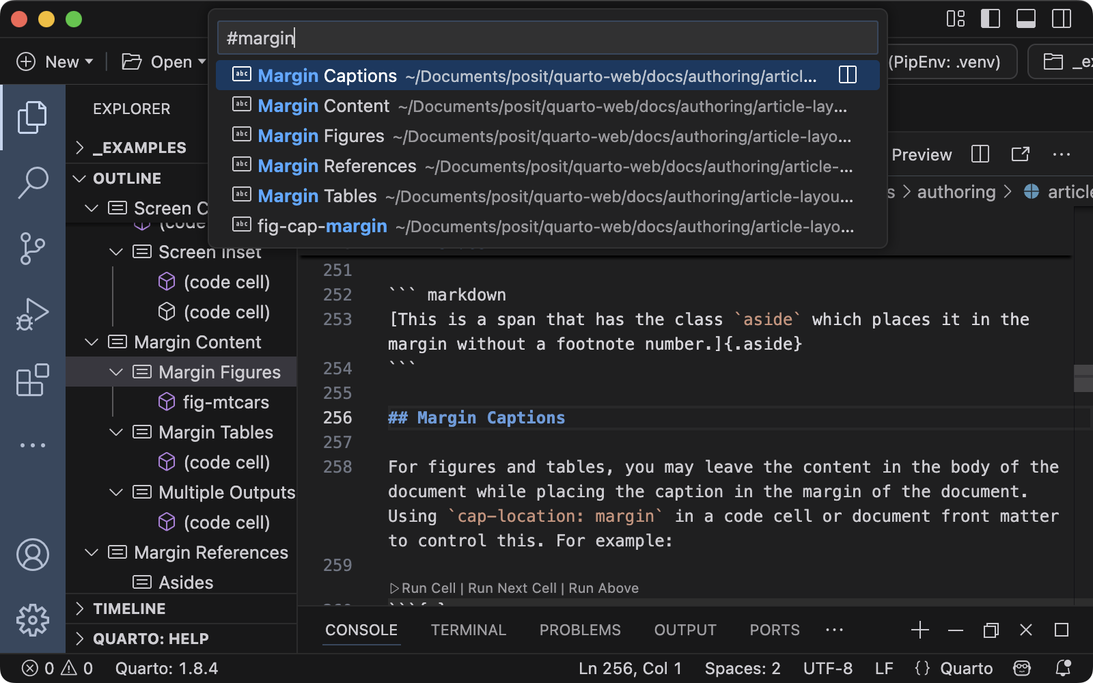The height and width of the screenshot is (683, 1093).
Task: Toggle the primary sidebar visibility
Action: coord(990,19)
